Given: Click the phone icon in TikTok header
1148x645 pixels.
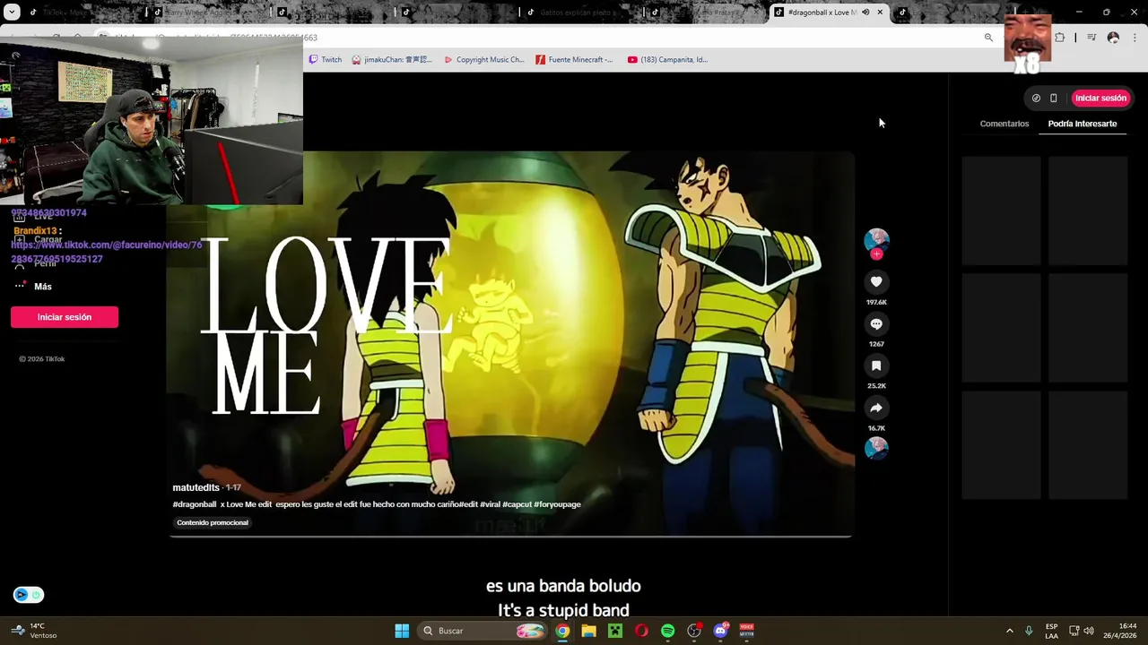Looking at the screenshot, I should point(1054,99).
